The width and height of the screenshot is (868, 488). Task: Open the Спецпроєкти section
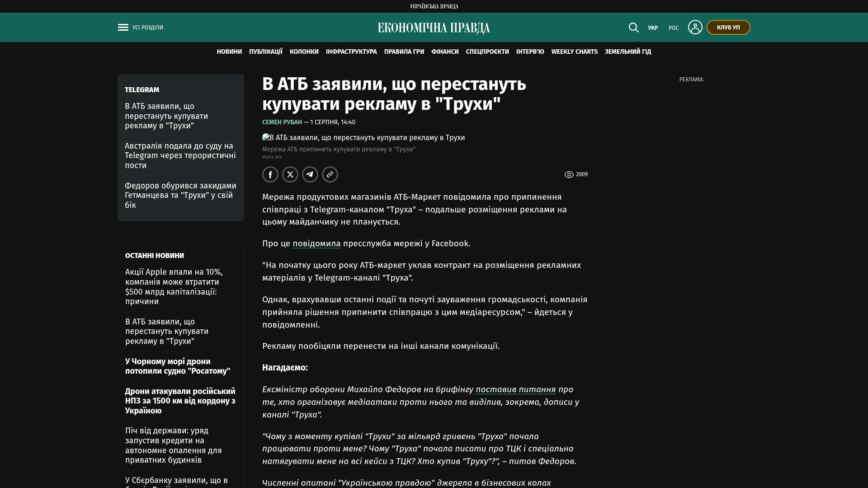(x=487, y=52)
